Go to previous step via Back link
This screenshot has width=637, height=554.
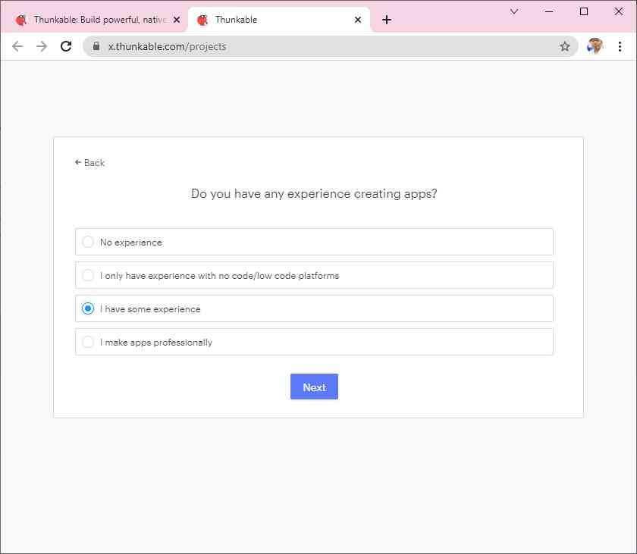coord(89,163)
